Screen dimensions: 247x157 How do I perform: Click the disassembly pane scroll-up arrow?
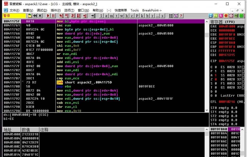(x=207, y=22)
